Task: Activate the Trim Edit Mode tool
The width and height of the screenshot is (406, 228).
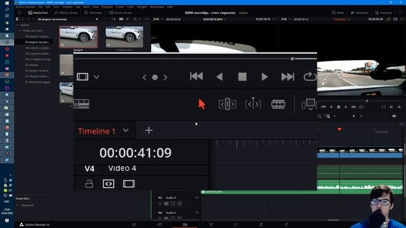Action: coord(227,104)
